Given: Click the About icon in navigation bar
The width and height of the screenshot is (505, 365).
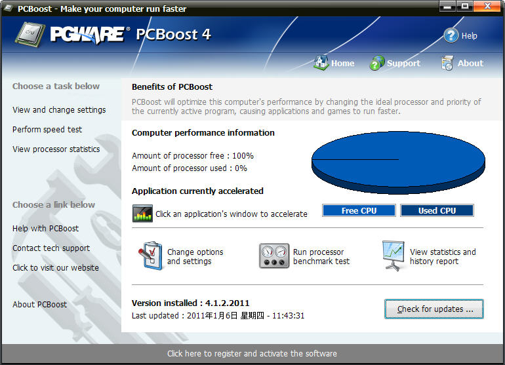Looking at the screenshot, I should coord(447,63).
